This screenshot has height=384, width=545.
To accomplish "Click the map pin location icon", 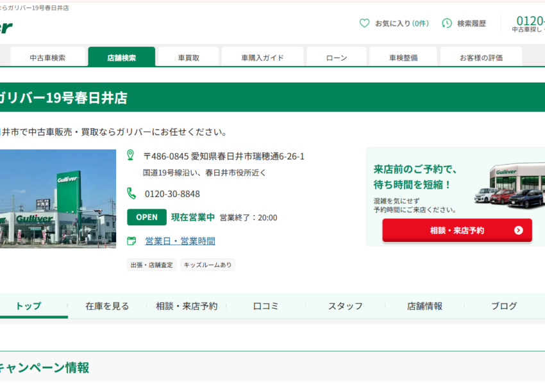I will pyautogui.click(x=130, y=155).
